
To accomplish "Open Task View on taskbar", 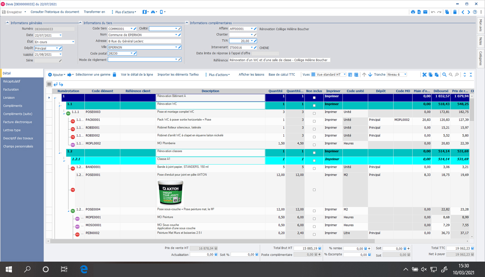I will [65, 269].
